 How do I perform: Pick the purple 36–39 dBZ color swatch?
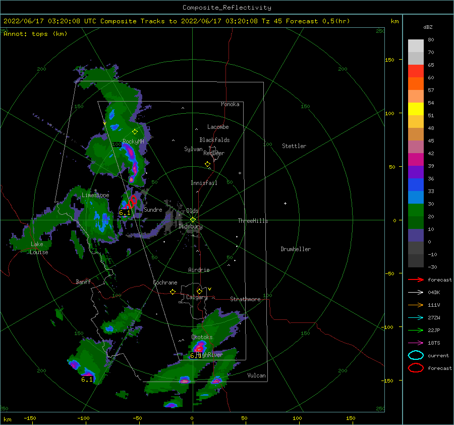(416, 172)
